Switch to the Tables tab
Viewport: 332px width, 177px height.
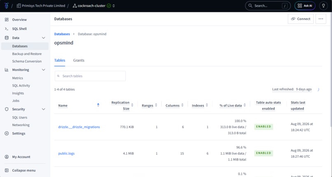pyautogui.click(x=60, y=60)
